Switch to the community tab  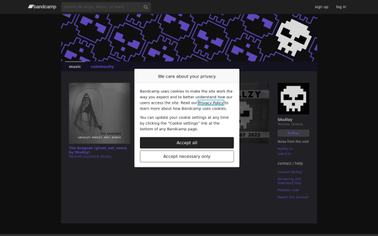point(102,67)
